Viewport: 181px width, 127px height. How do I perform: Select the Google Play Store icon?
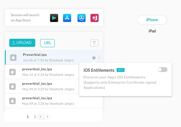54,18
